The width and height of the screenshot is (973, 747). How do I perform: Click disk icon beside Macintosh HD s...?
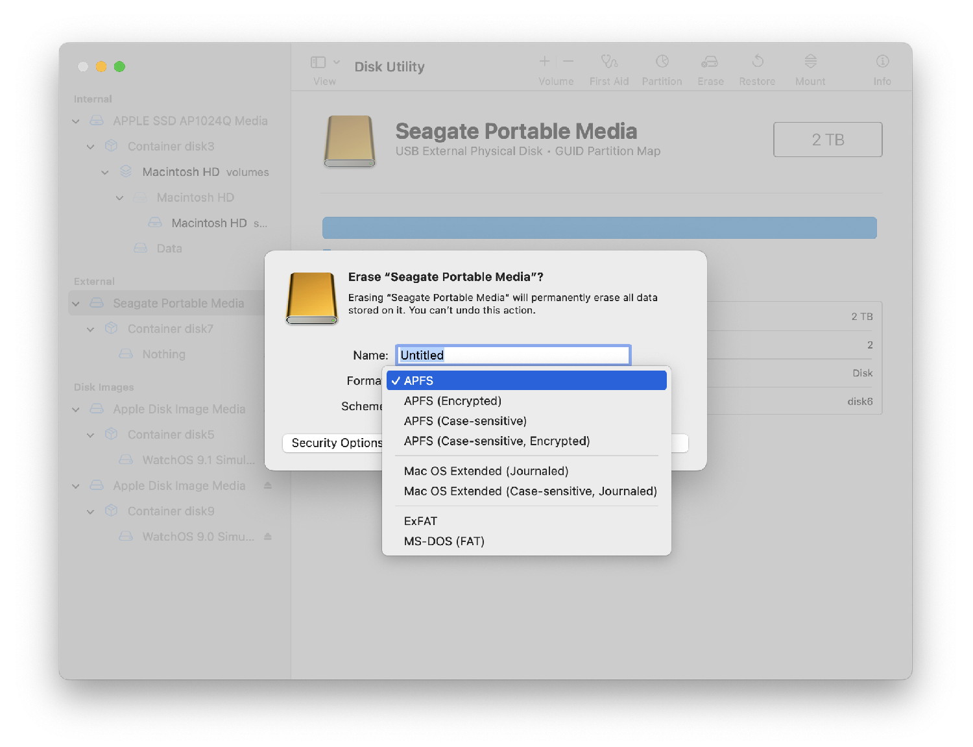tap(155, 223)
